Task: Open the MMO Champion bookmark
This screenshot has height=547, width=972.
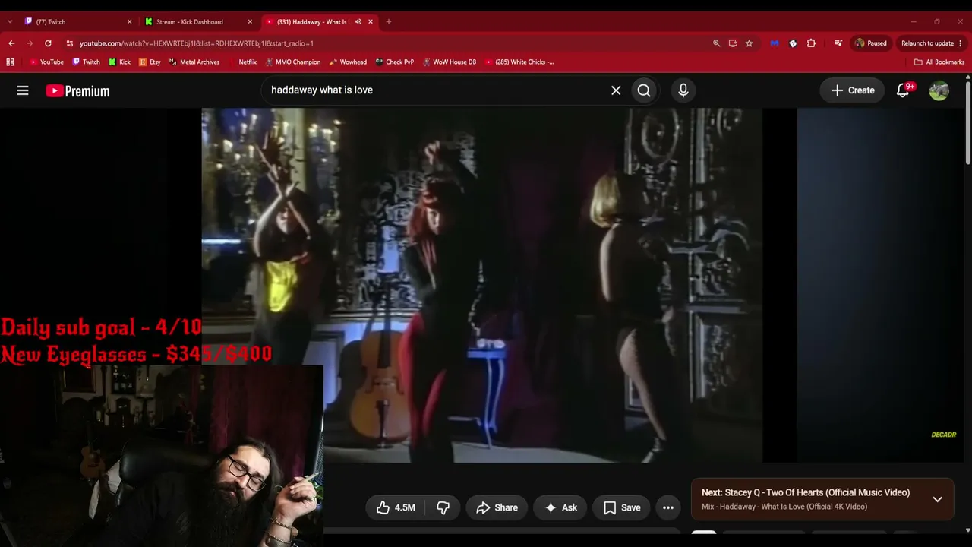Action: [293, 62]
